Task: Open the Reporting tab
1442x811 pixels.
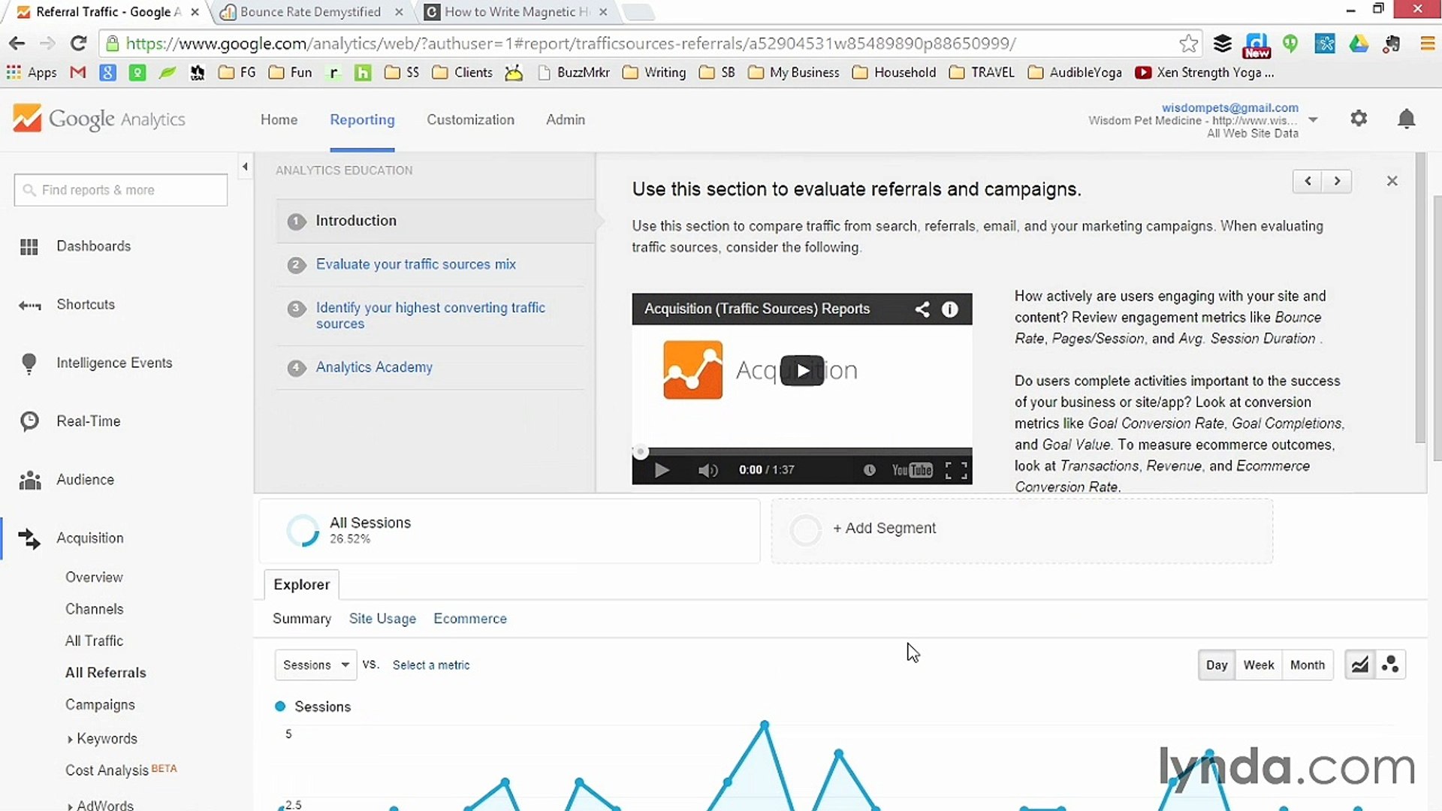Action: click(x=362, y=120)
